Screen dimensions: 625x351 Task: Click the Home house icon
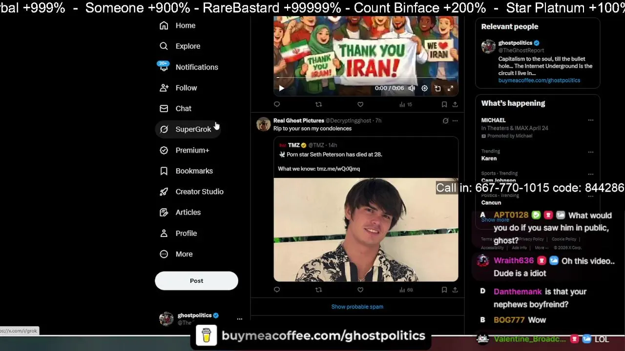[x=164, y=25]
